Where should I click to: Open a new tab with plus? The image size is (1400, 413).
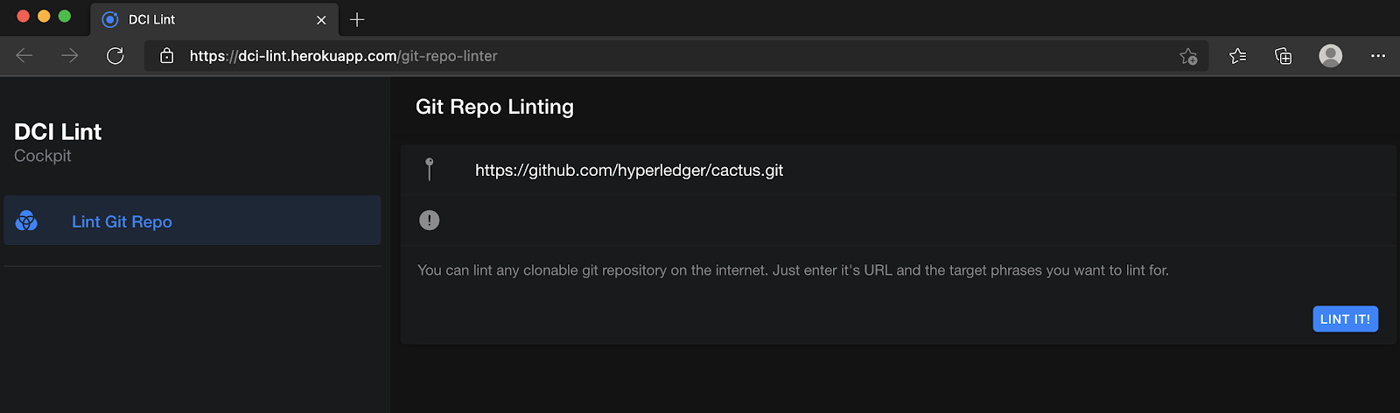click(x=357, y=19)
